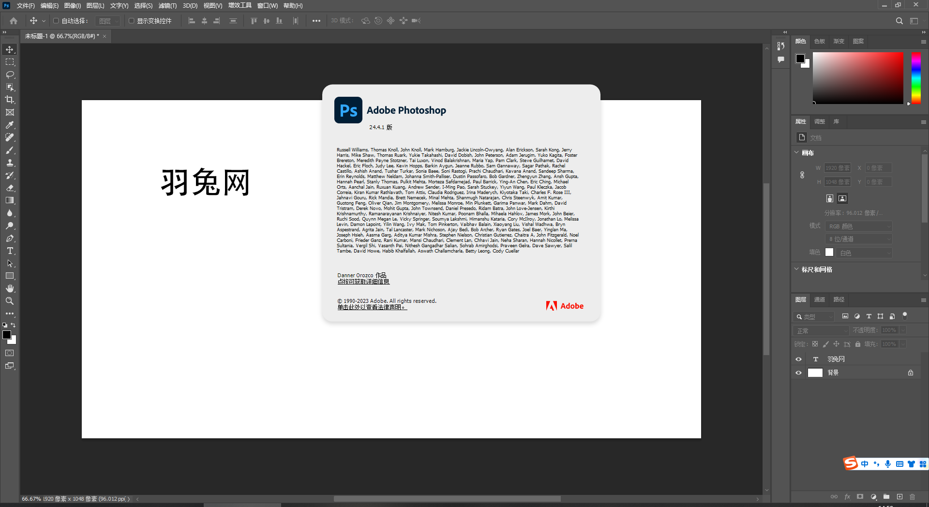929x507 pixels.
Task: Click the delete layer trash icon
Action: coord(912,497)
